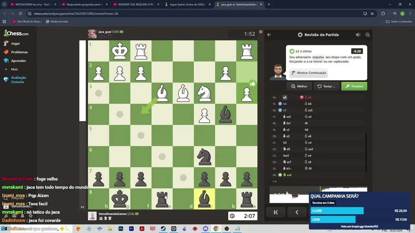Select move 15 b4 in list
The width and height of the screenshot is (415, 233).
285,104
